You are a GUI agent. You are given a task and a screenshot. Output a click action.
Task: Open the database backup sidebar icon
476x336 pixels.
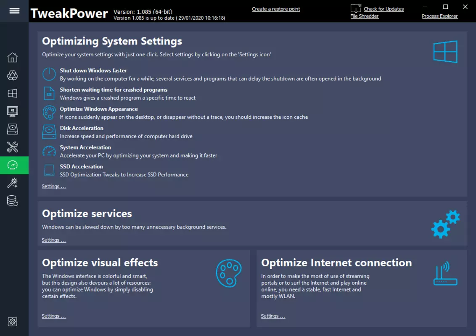[13, 201]
